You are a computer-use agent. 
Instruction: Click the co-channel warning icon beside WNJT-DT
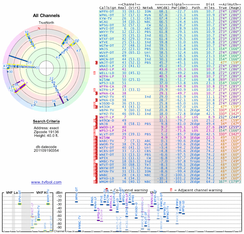(x=96, y=63)
